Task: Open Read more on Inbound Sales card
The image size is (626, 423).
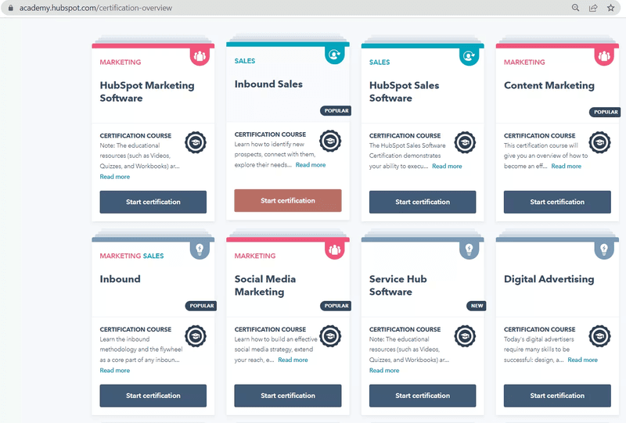Action: click(311, 165)
